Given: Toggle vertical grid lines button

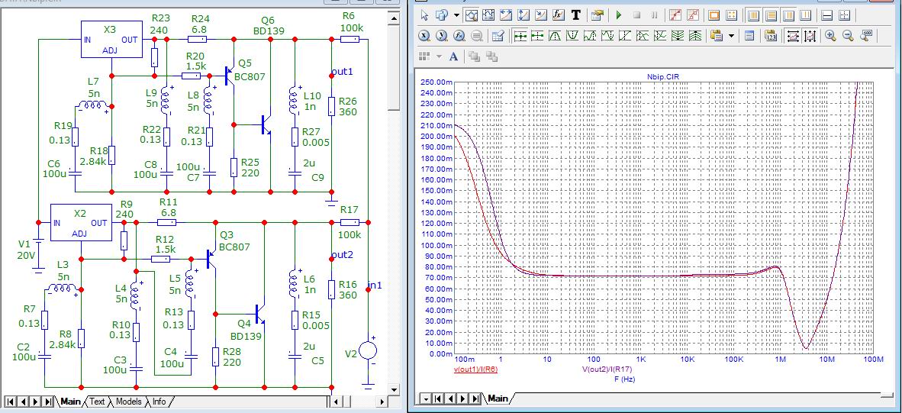Looking at the screenshot, I should point(754,15).
